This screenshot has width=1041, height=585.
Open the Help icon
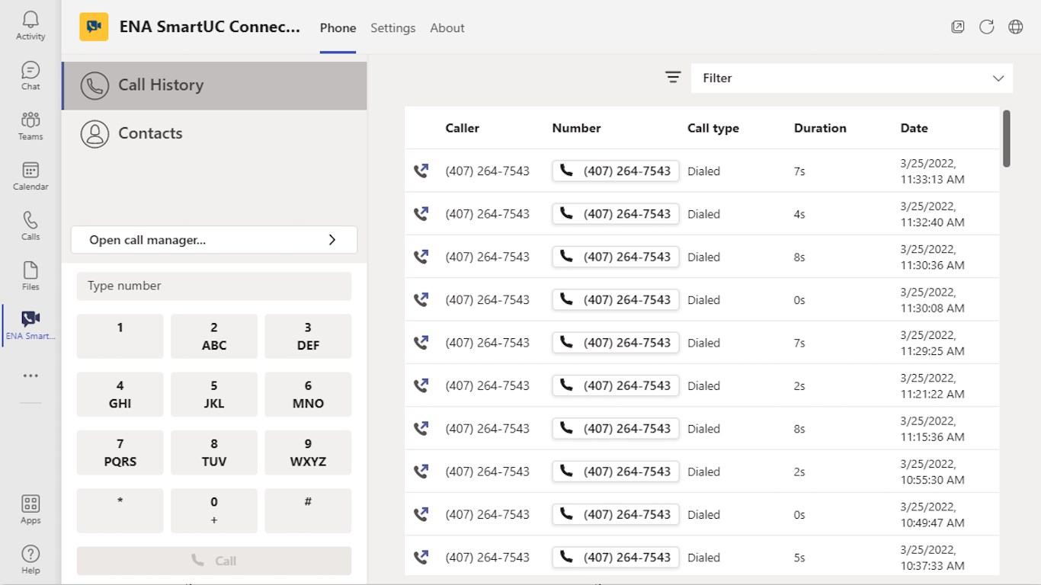click(x=30, y=559)
